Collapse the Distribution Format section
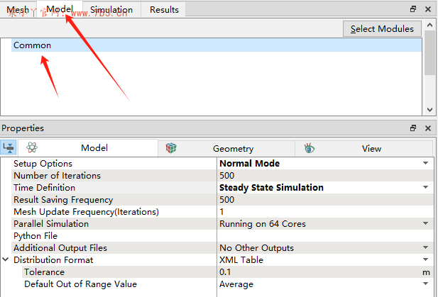This screenshot has width=438, height=297. click(x=6, y=260)
